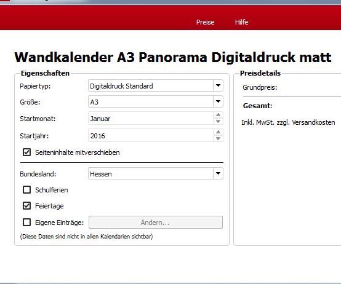
Task: Open the Hilfe menu item
Action: 241,22
